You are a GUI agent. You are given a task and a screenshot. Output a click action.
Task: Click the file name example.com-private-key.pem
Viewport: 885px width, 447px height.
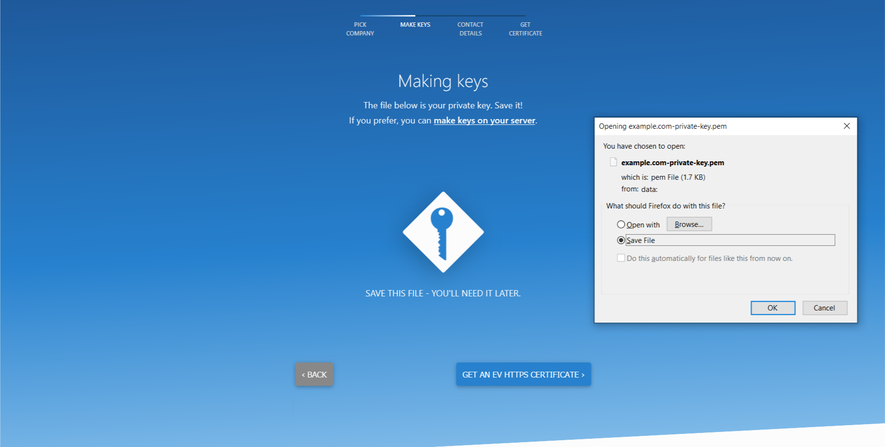pos(673,163)
